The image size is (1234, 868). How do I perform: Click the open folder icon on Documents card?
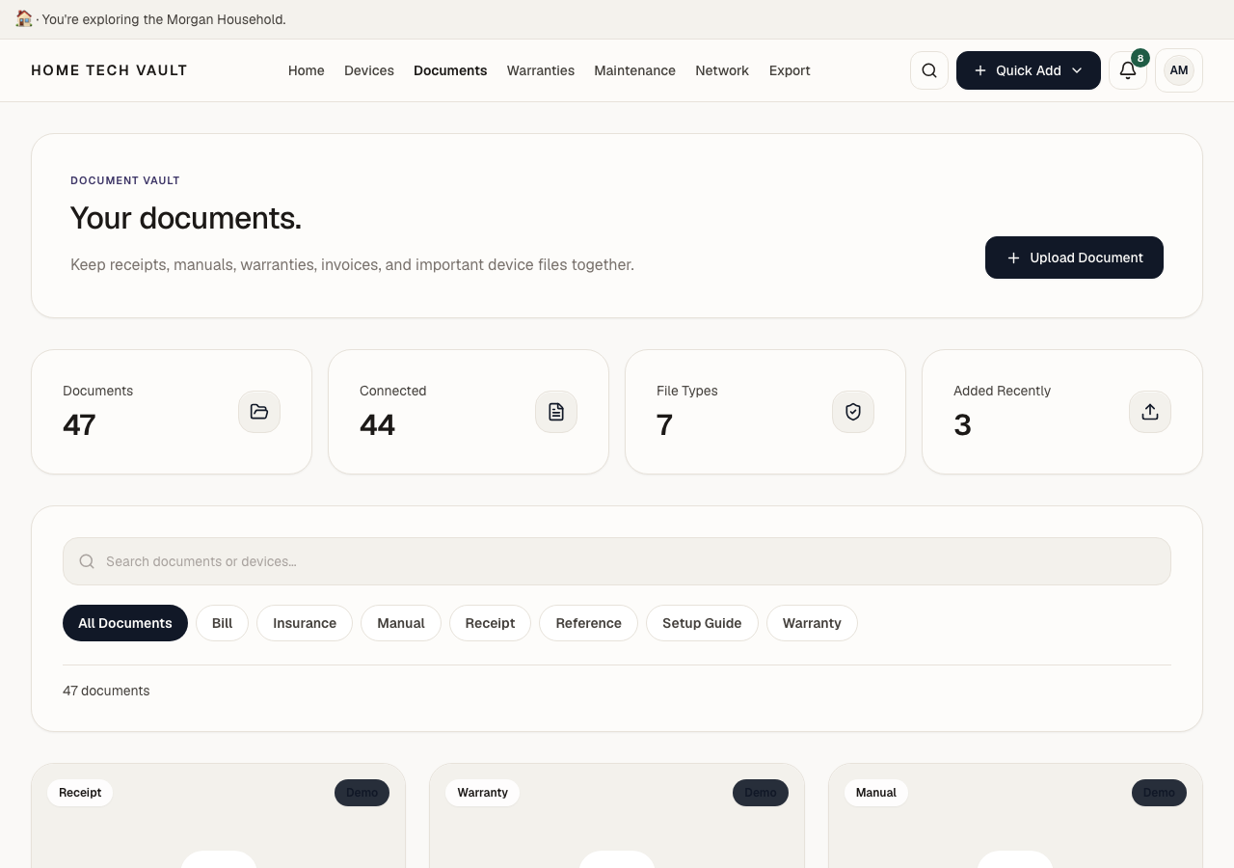coord(259,412)
